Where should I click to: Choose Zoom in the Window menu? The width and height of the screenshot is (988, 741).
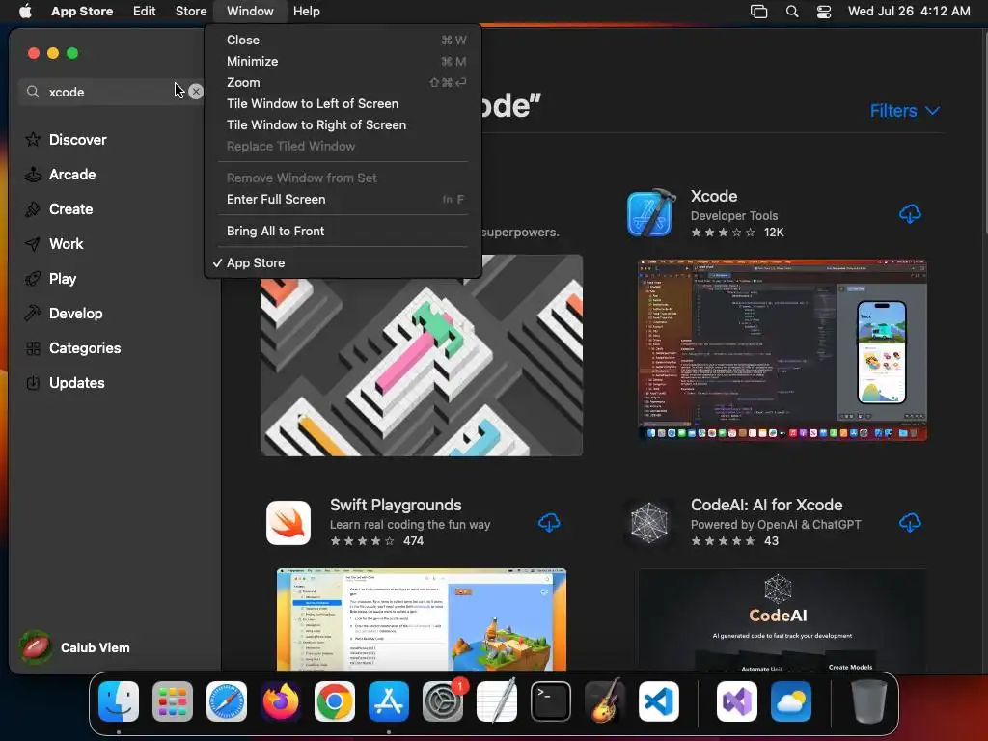tap(343, 83)
